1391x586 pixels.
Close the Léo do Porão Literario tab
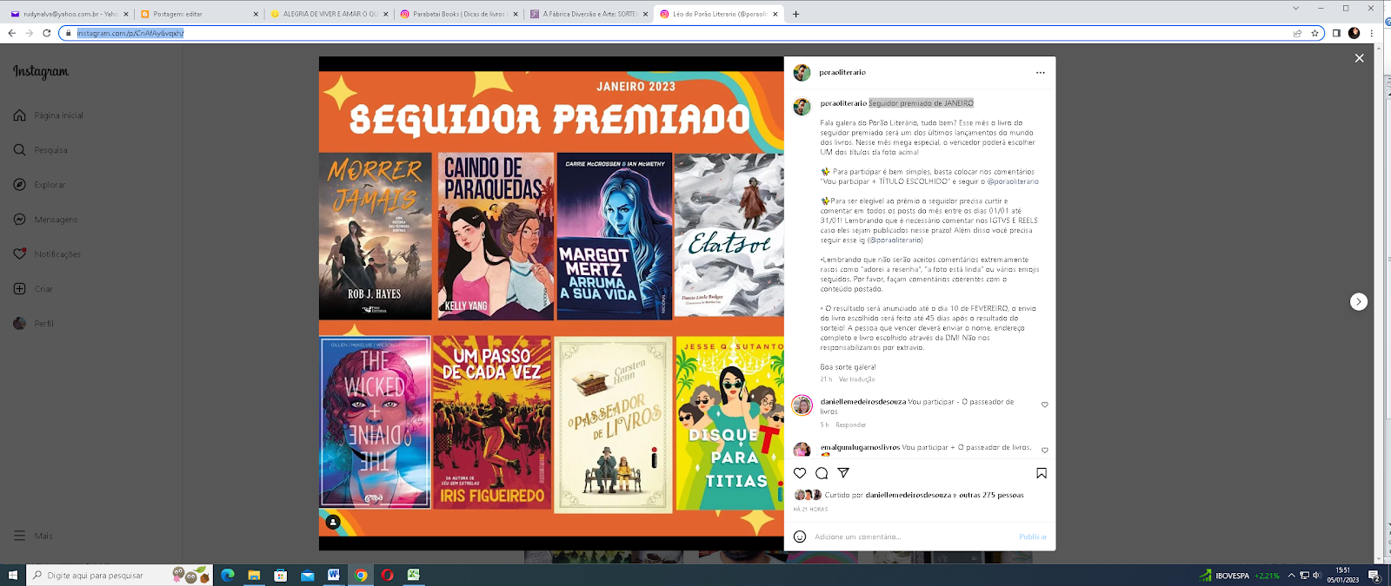tap(775, 14)
